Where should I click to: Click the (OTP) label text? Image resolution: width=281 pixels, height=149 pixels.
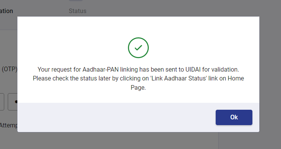[x=10, y=69]
